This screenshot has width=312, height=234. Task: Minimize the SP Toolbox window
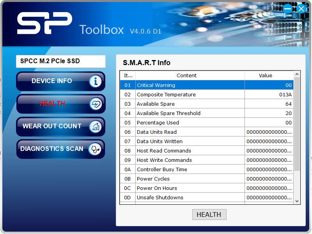coord(288,9)
